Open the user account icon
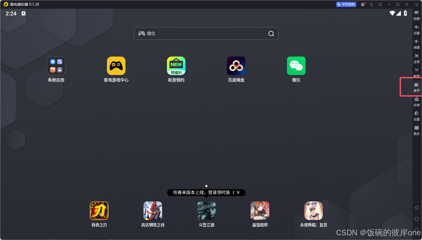This screenshot has height=240, width=422. pyautogui.click(x=363, y=4)
